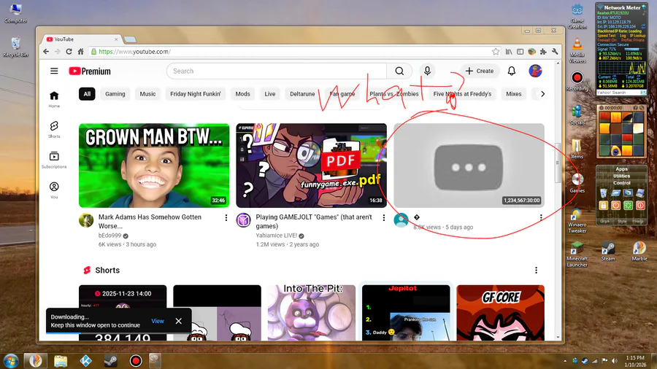The width and height of the screenshot is (657, 369).
Task: Open the extensions puzzle icon
Action: point(543,52)
